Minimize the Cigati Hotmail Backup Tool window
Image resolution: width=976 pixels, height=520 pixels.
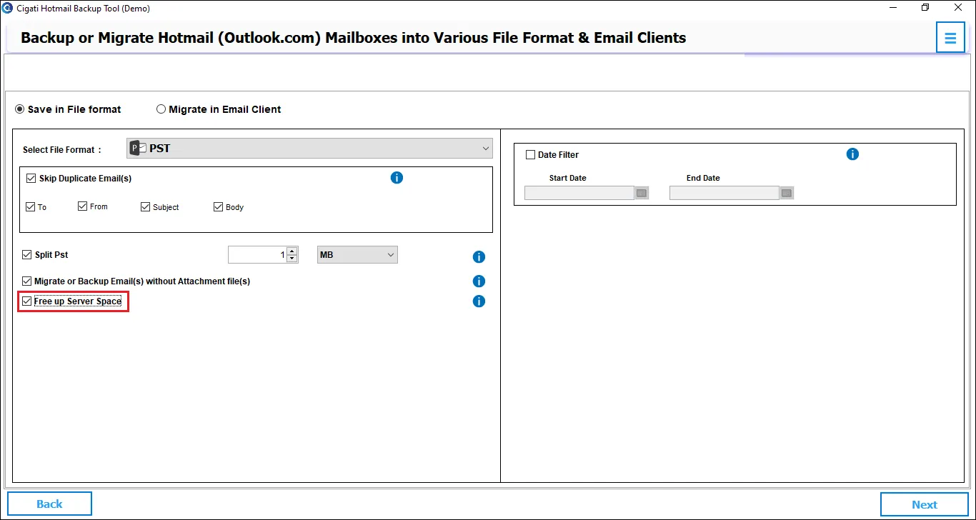point(894,8)
